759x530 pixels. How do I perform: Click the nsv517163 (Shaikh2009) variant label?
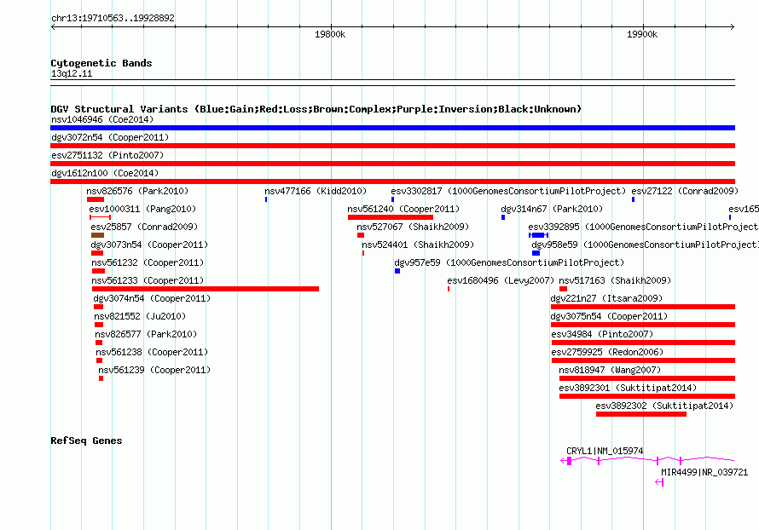(x=615, y=280)
